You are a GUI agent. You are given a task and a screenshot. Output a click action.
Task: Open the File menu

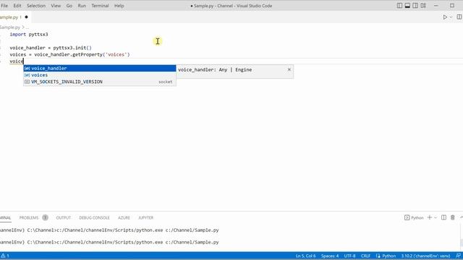tap(4, 6)
